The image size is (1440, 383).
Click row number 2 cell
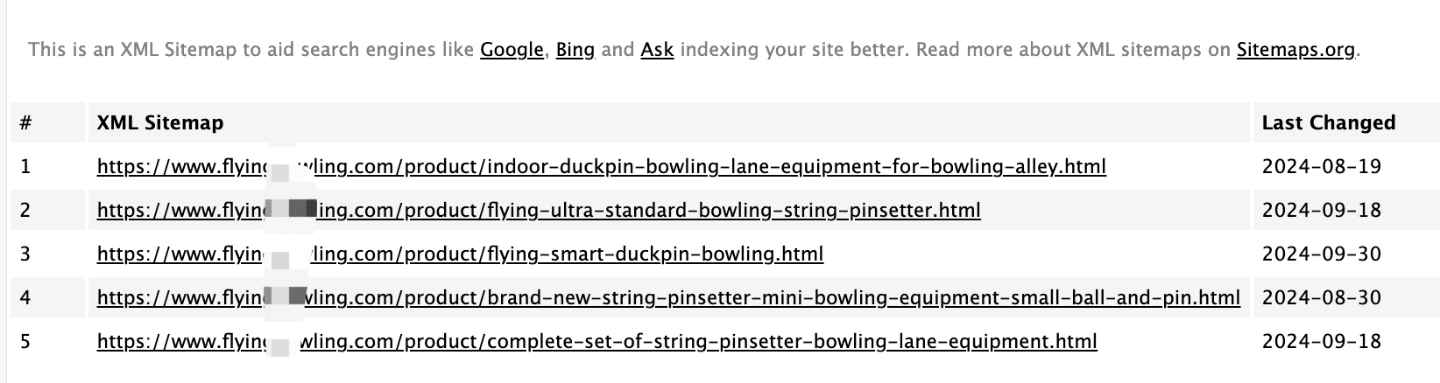point(25,210)
